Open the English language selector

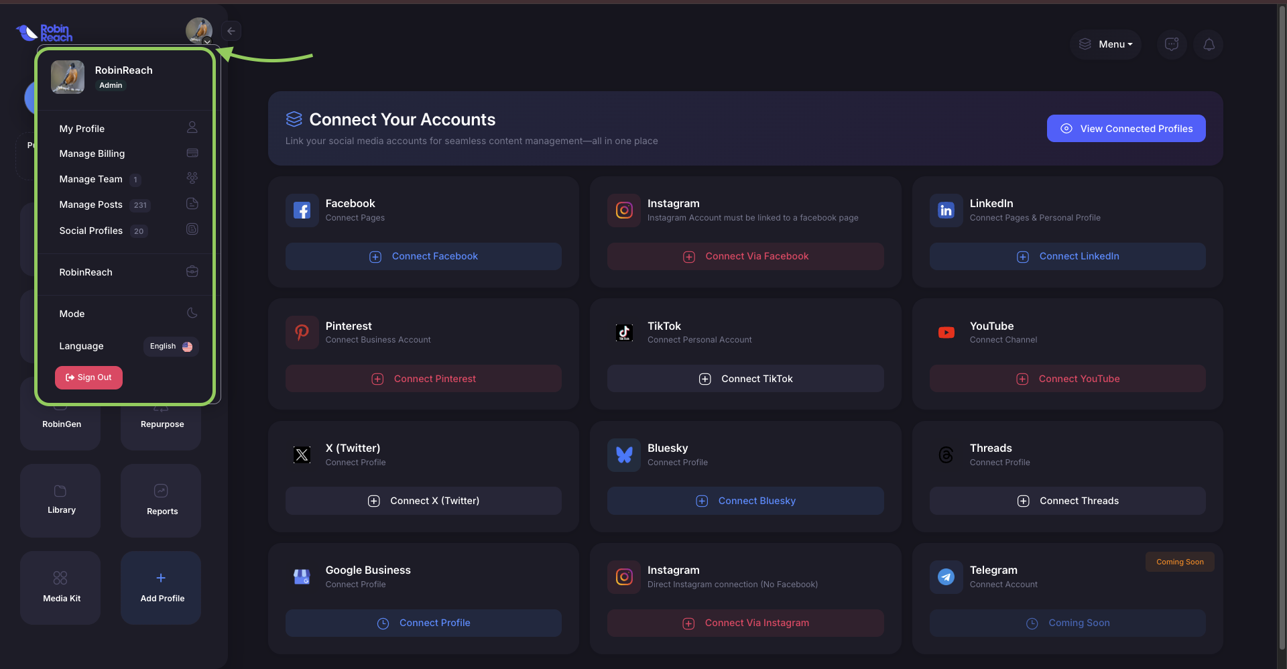[x=171, y=347]
